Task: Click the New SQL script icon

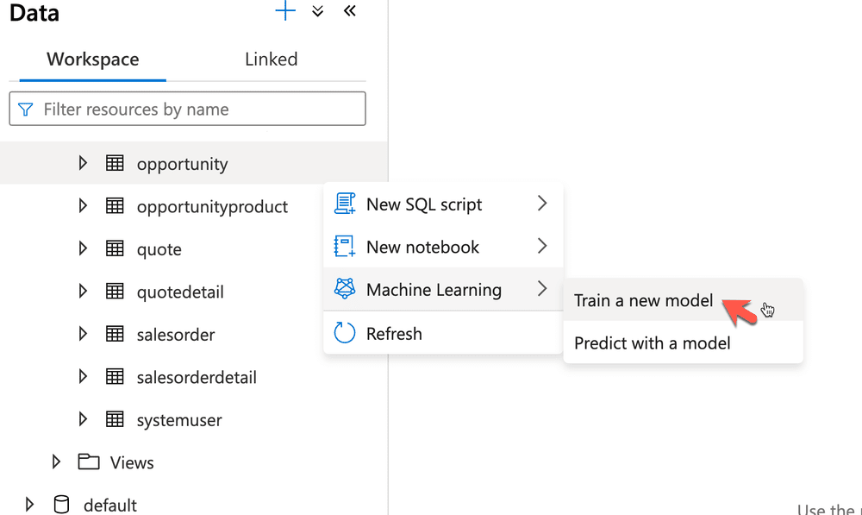Action: [x=343, y=204]
